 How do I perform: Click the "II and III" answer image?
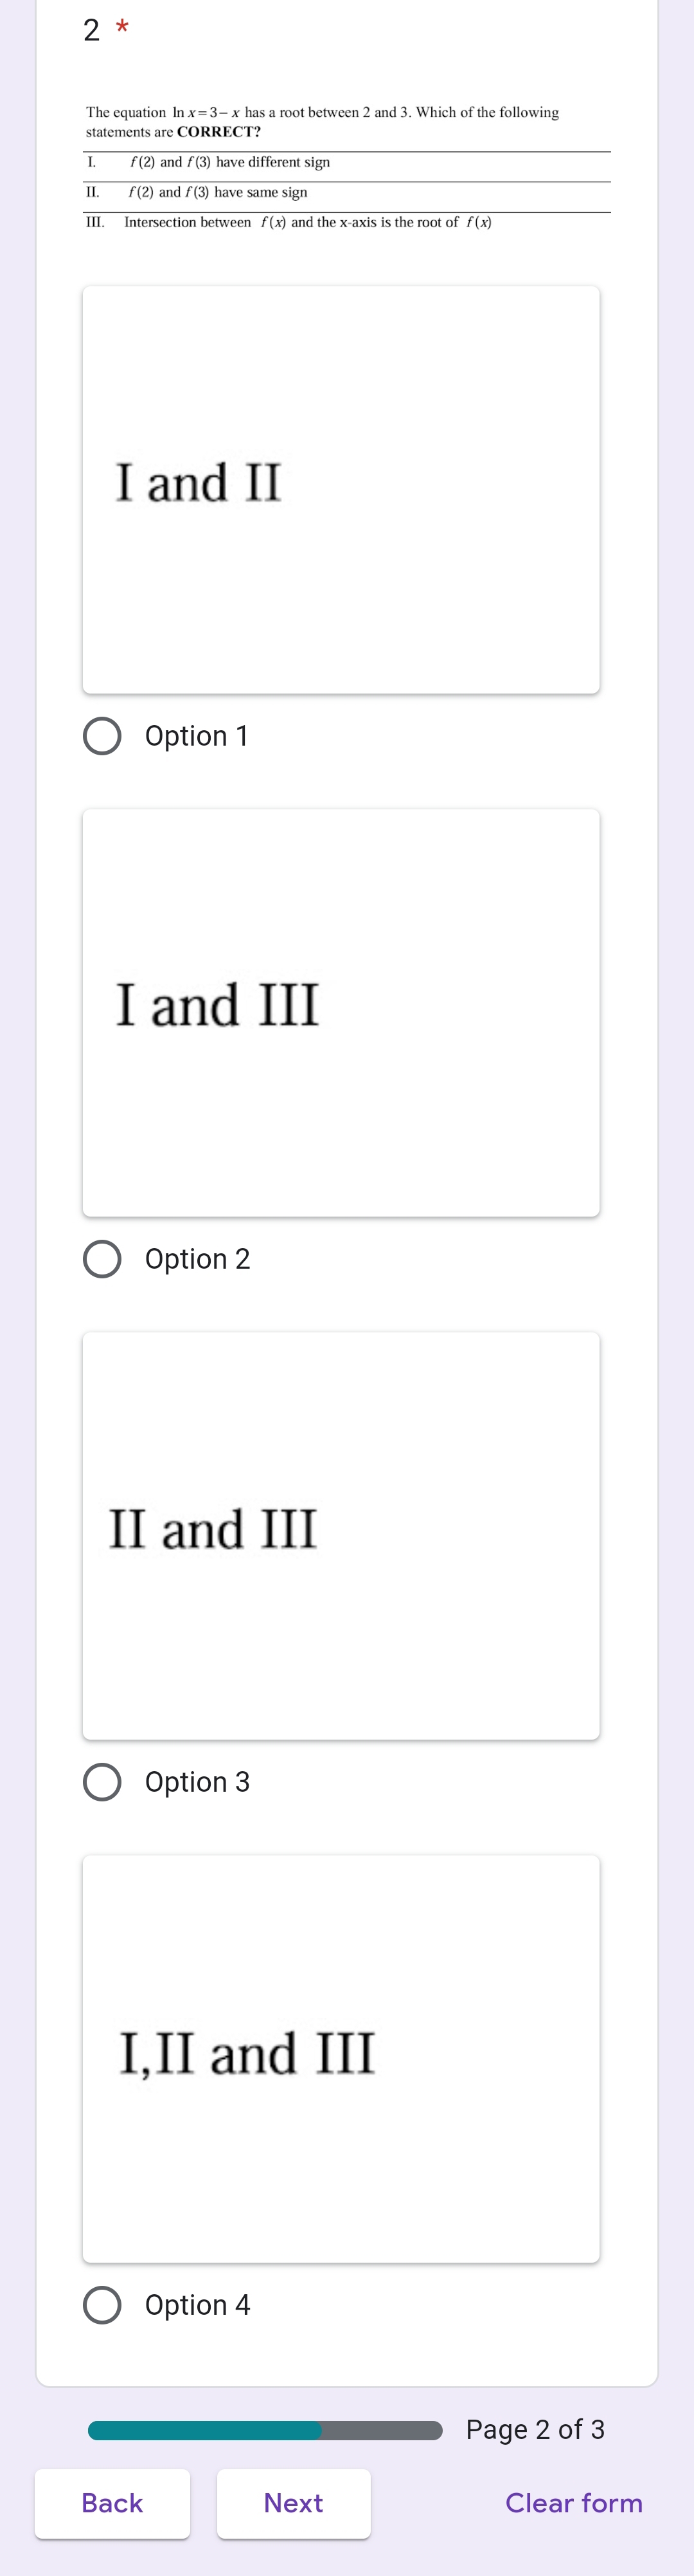coord(341,1536)
